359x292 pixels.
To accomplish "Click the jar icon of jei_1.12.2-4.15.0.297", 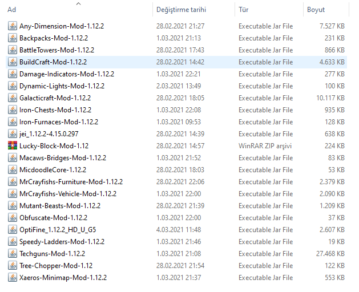I will [13, 133].
